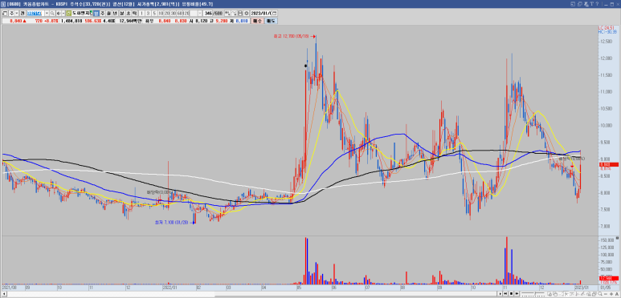Click the magnifier stock search icon
The height and width of the screenshot is (298, 621).
pos(52,13)
